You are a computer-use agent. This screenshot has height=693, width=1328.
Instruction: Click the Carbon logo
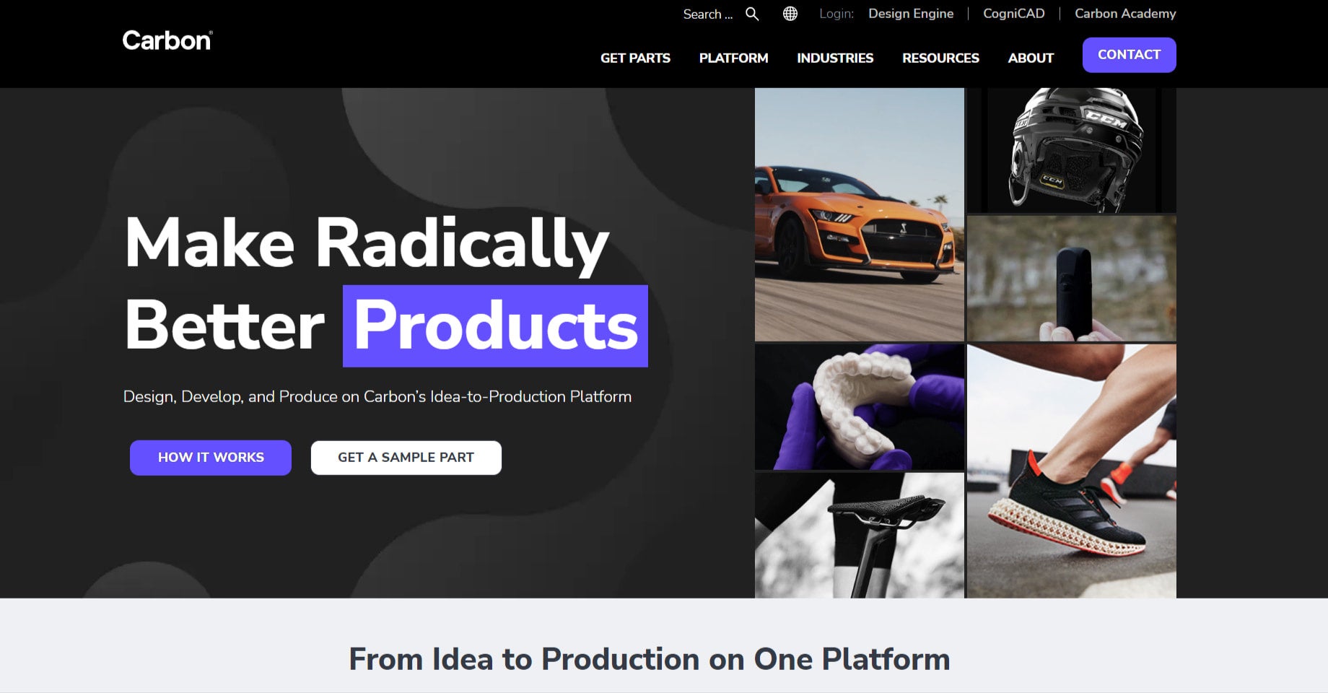pyautogui.click(x=167, y=40)
